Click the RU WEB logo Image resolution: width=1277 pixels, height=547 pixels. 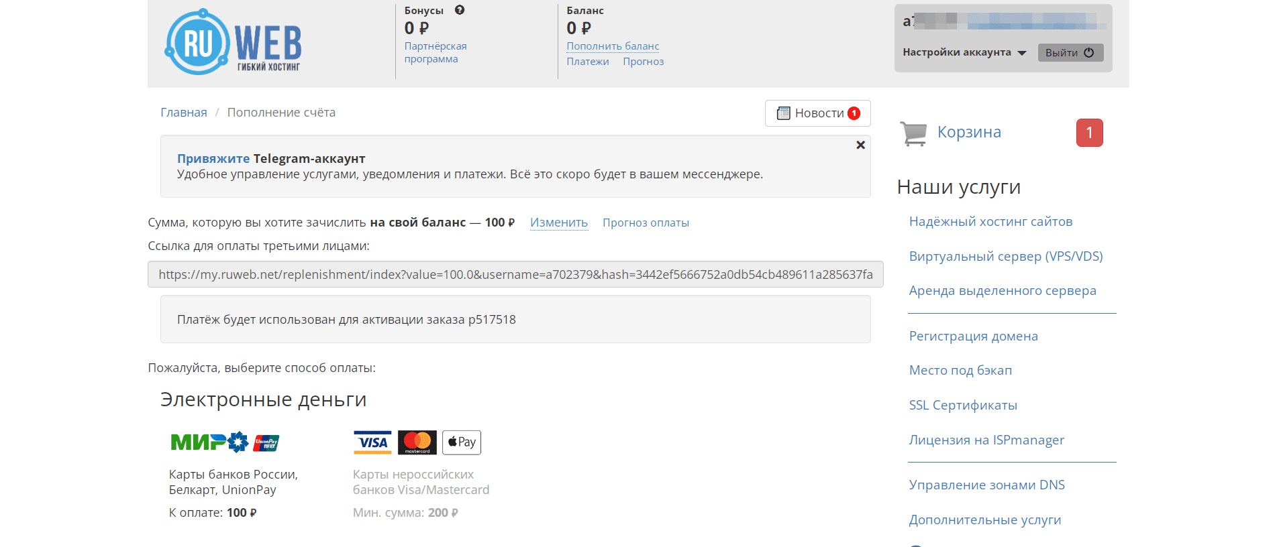coord(233,42)
